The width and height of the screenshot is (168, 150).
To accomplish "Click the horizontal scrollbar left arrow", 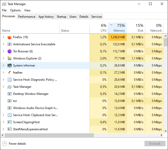I will [x=3, y=135].
